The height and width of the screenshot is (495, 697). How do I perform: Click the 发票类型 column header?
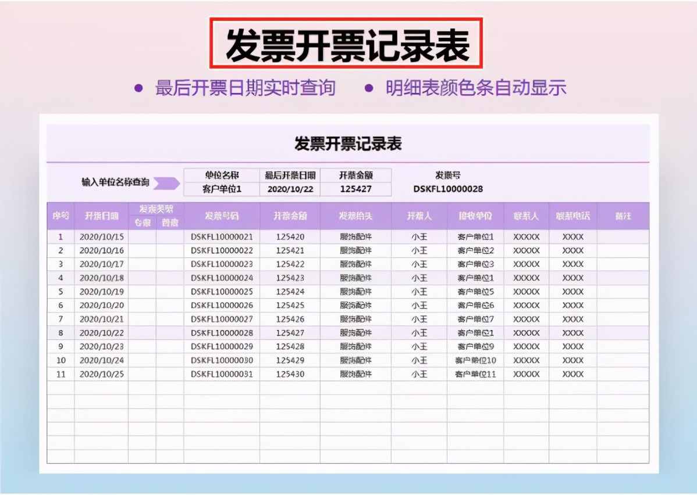(x=156, y=209)
